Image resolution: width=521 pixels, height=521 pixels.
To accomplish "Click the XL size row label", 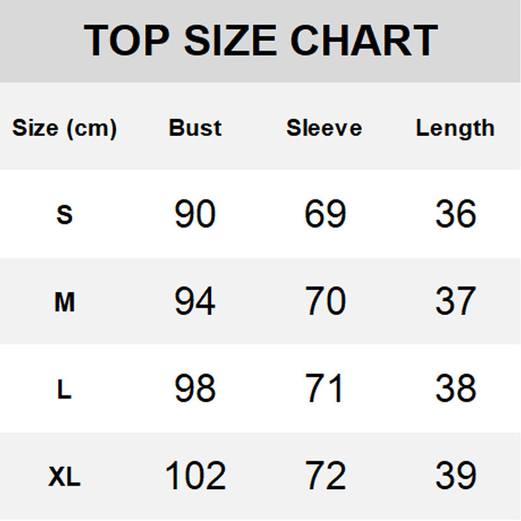I will click(64, 478).
